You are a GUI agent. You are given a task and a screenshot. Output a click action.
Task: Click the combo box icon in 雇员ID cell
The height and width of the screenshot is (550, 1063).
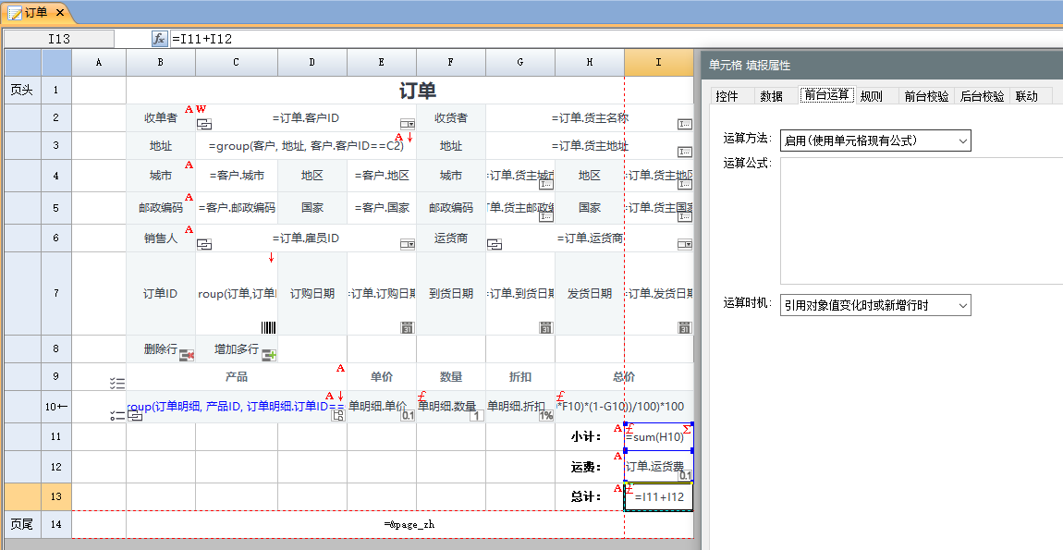[407, 244]
